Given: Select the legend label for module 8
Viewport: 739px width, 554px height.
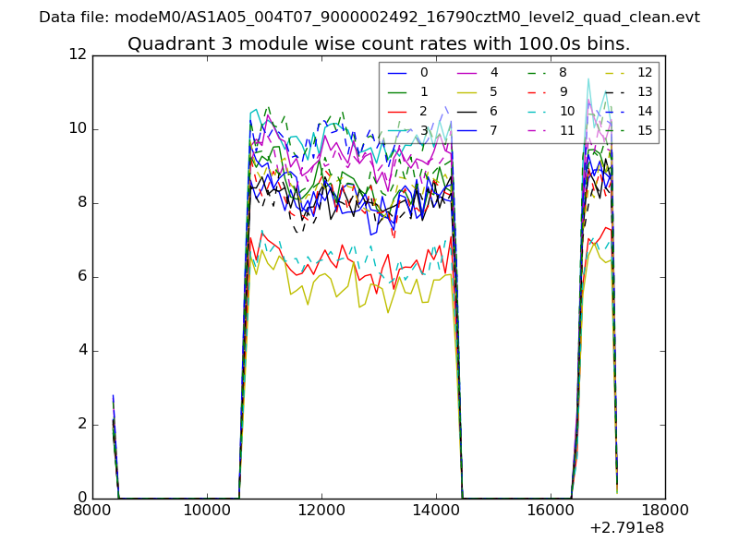Looking at the screenshot, I should (563, 73).
